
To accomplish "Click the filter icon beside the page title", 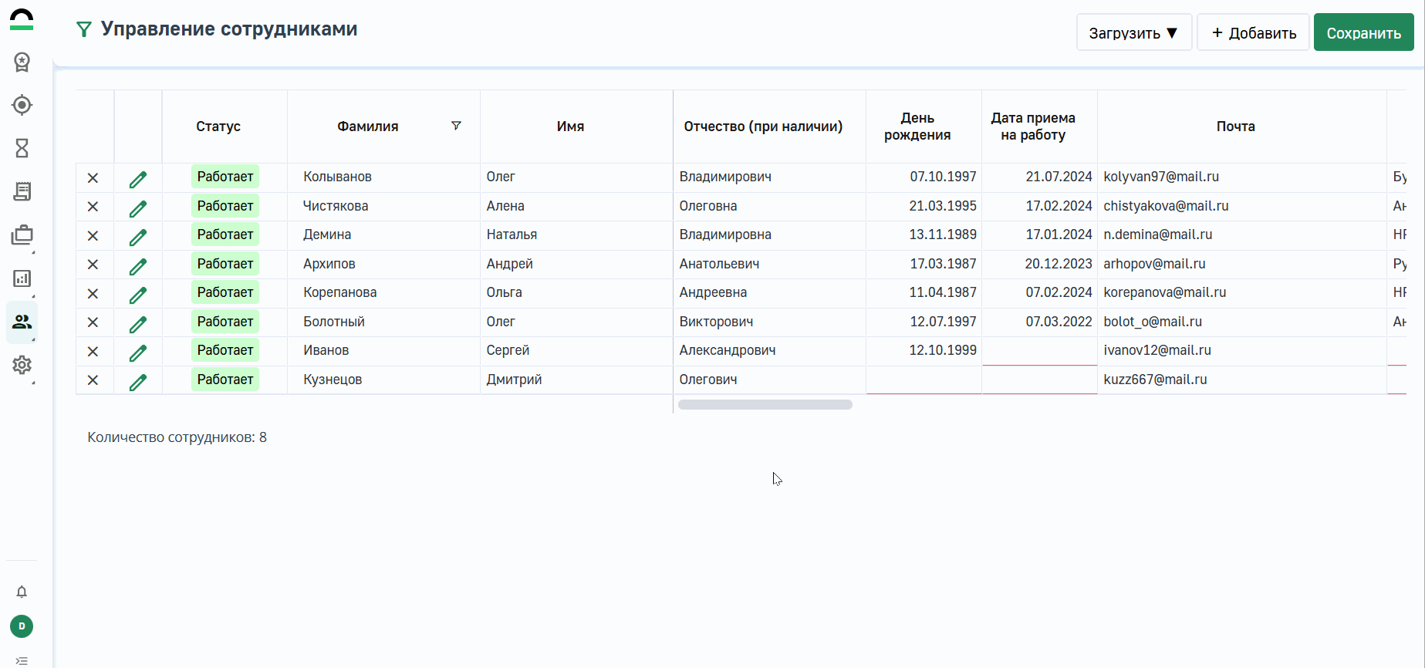I will pos(83,30).
